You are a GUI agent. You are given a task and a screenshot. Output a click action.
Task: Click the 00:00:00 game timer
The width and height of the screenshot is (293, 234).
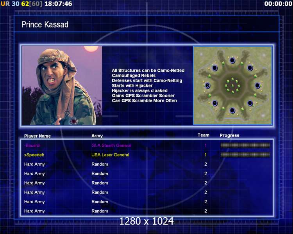click(278, 4)
